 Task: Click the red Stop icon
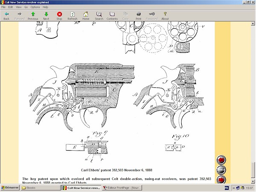(x=59, y=16)
